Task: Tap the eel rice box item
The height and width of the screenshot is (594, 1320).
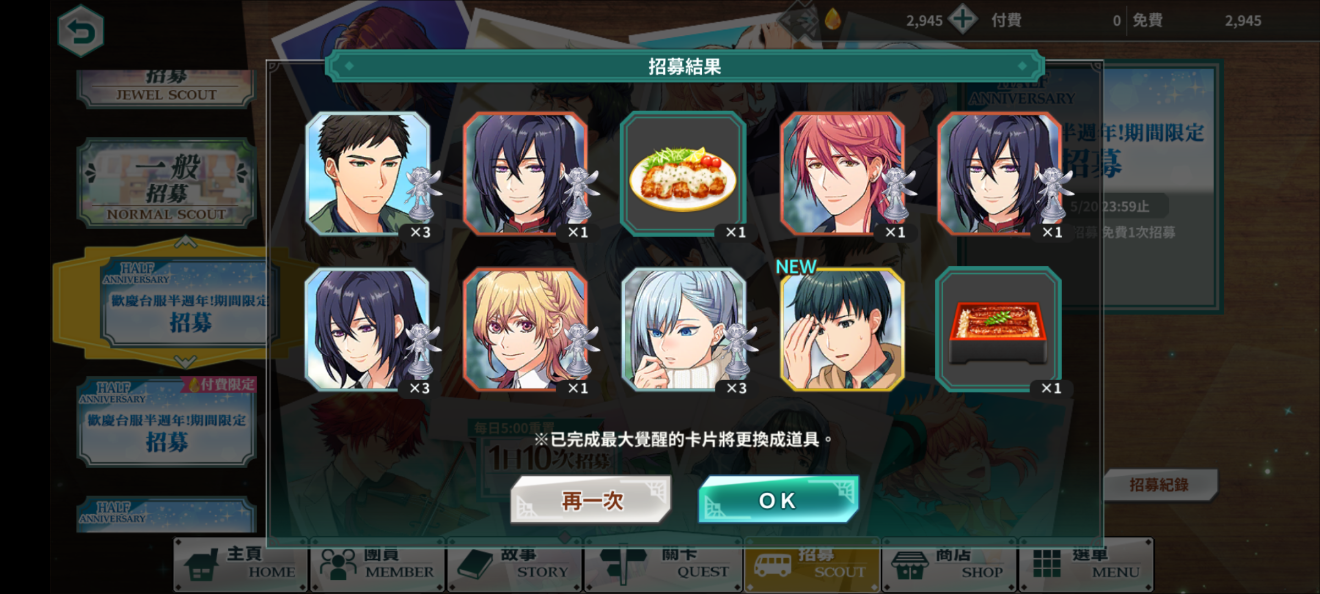Action: [x=998, y=329]
